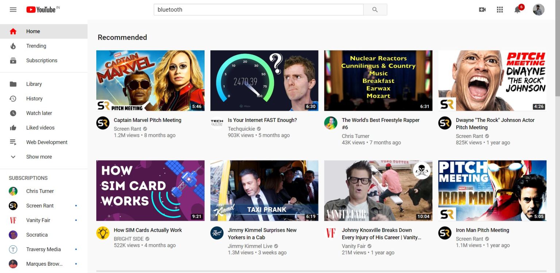Viewport: 560px width, 273px height.
Task: Click the new-content dot next to Vanity Fair
Action: pos(76,220)
